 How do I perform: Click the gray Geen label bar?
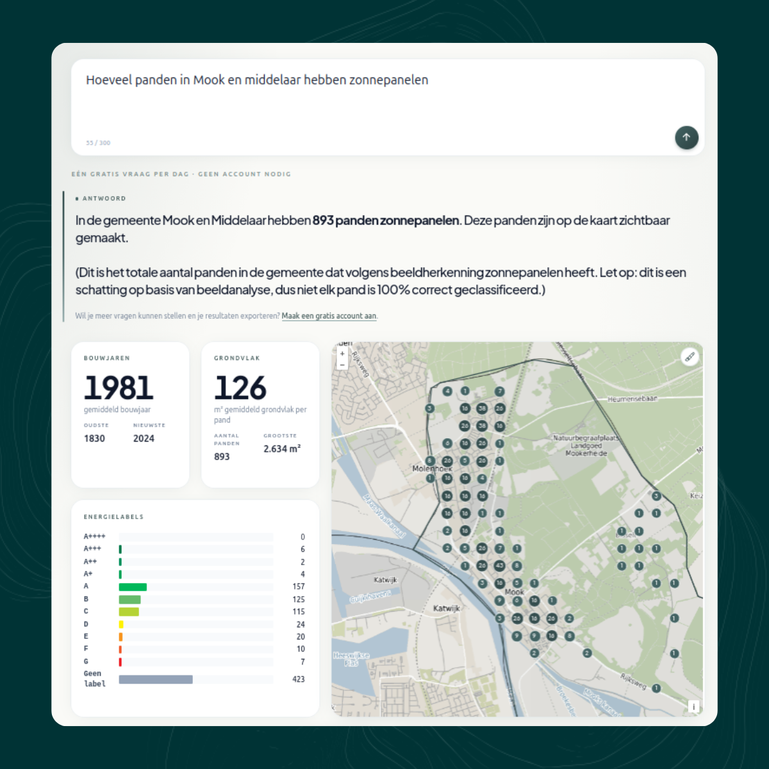(x=156, y=679)
